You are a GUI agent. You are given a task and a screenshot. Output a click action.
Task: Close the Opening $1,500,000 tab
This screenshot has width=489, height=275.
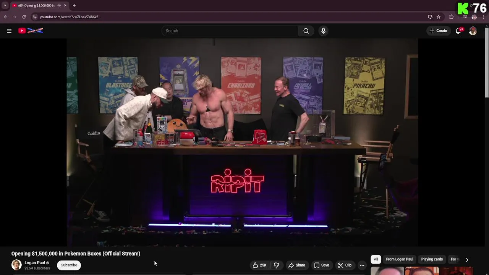tap(65, 5)
